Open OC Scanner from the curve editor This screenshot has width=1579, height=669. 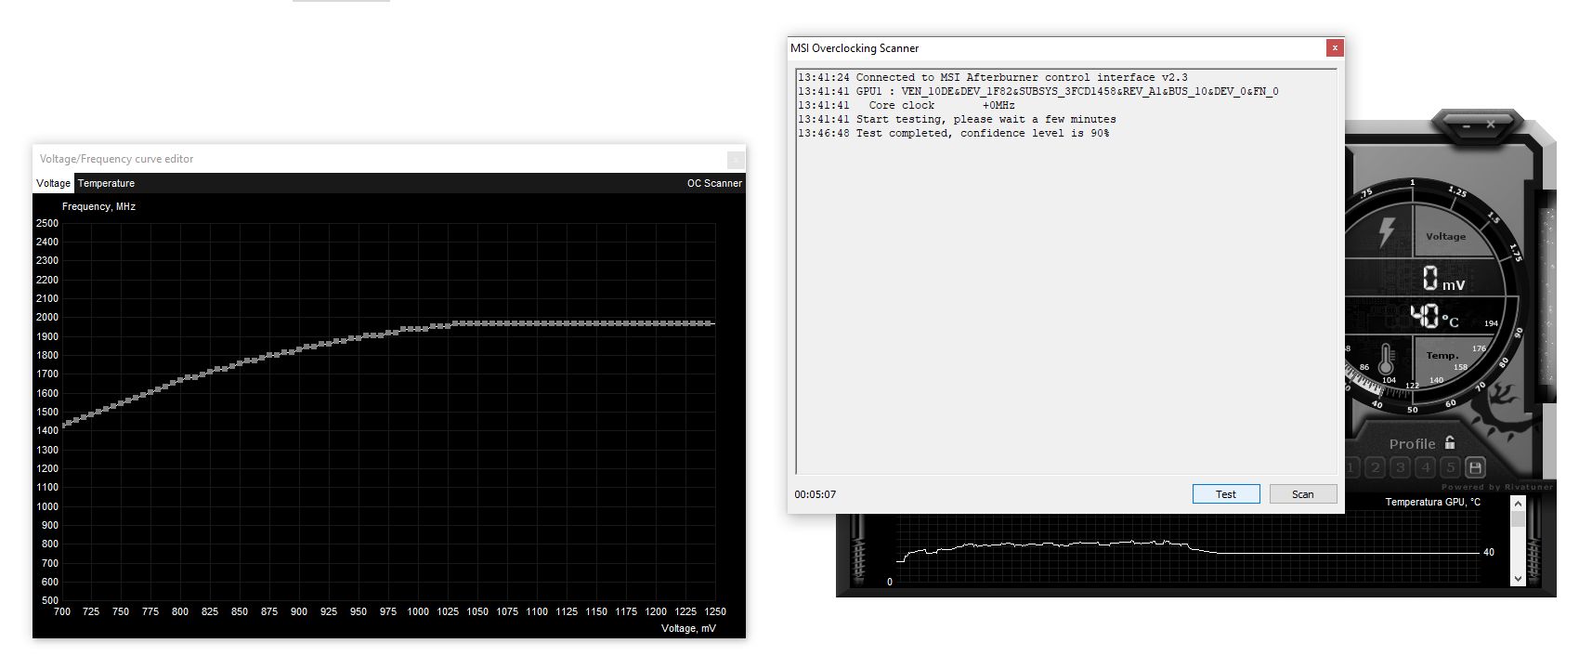[x=714, y=183]
